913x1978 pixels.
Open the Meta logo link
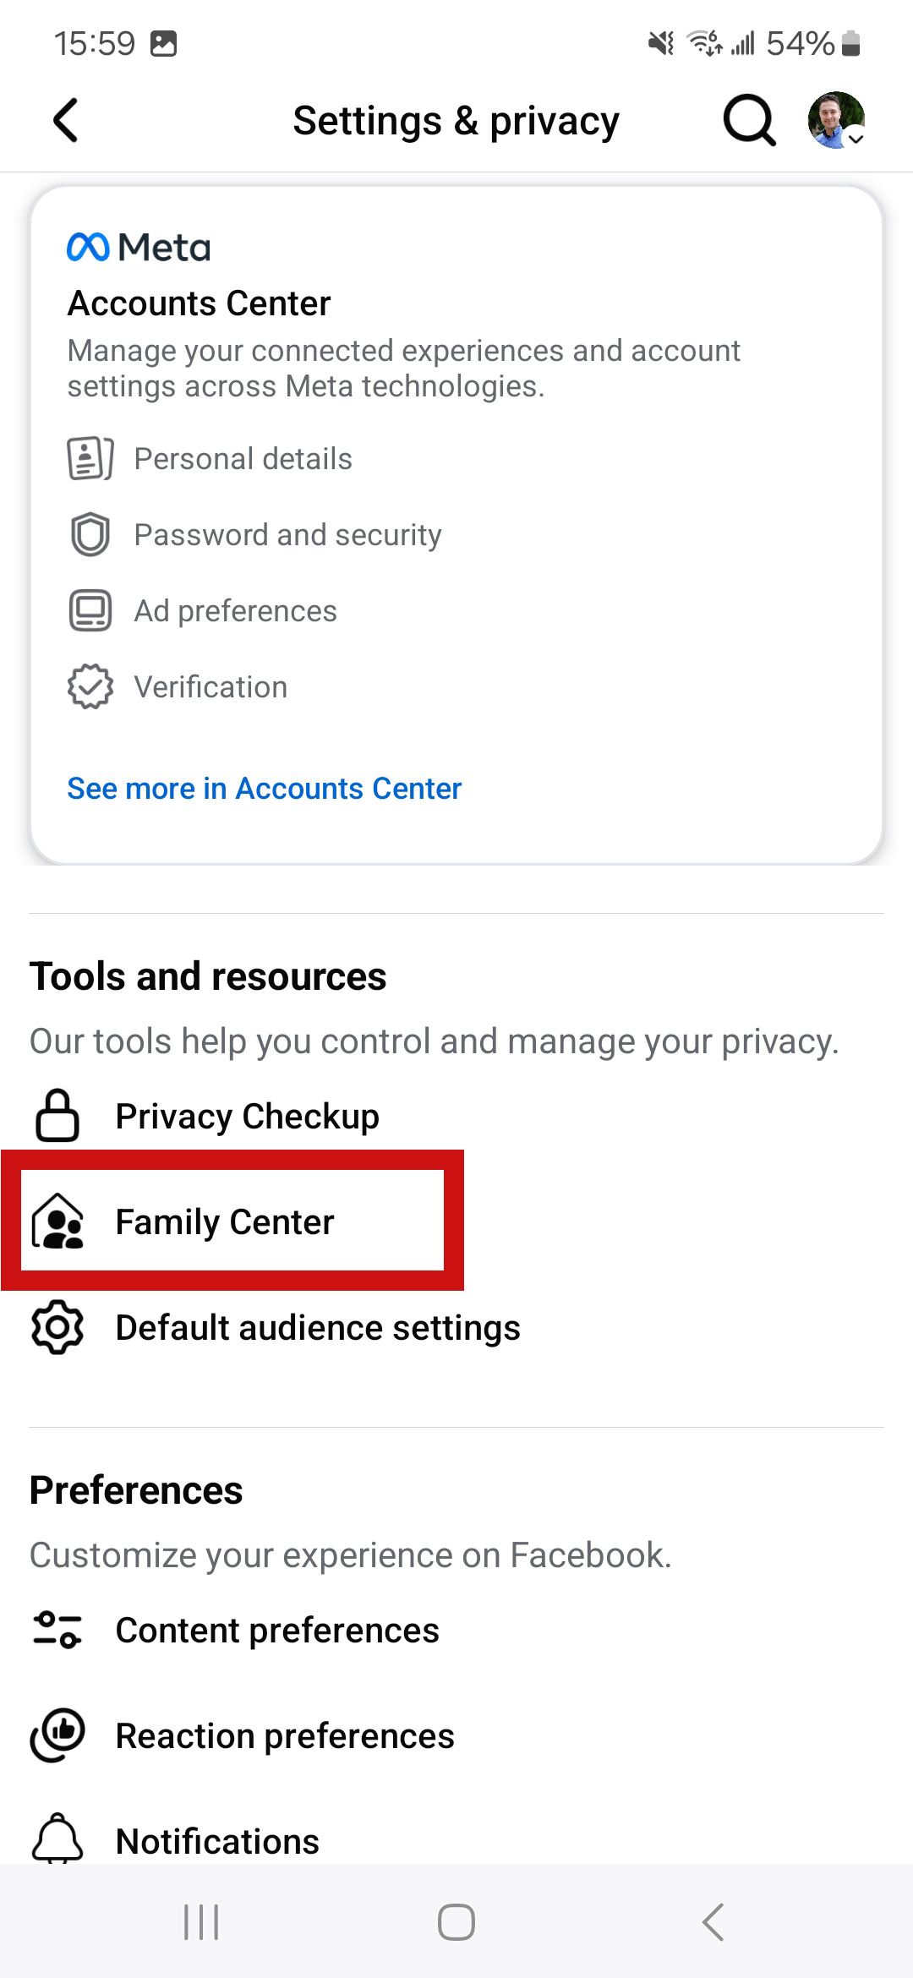click(x=138, y=247)
